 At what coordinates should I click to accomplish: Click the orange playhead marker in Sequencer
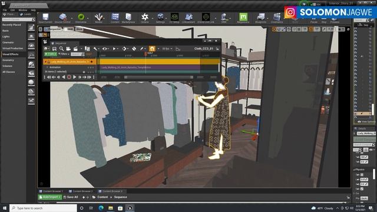[x=145, y=54]
